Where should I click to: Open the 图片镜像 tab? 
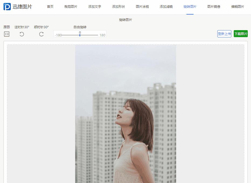(x=214, y=6)
